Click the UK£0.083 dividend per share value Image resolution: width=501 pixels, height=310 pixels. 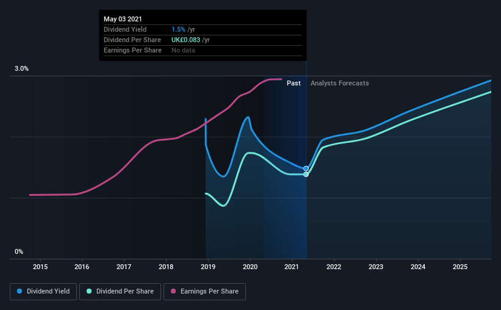coord(186,40)
